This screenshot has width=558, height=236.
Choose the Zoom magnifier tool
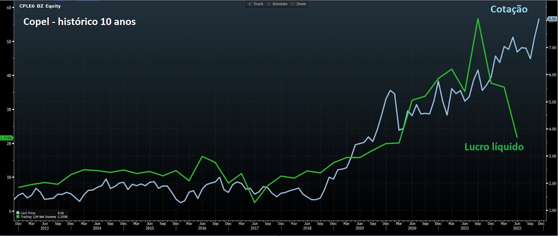[298, 4]
